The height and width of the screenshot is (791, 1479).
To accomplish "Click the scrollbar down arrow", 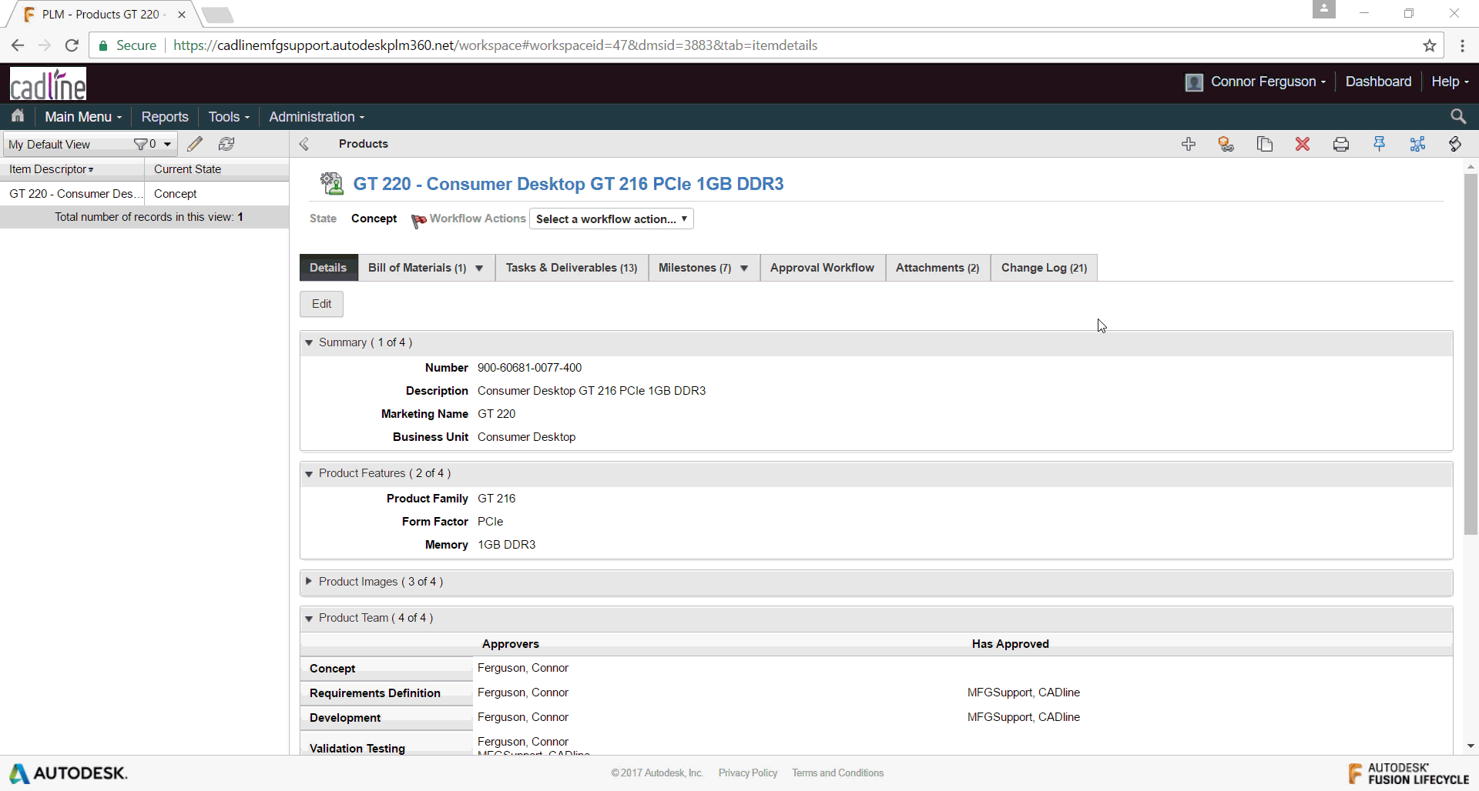I will tap(1471, 746).
